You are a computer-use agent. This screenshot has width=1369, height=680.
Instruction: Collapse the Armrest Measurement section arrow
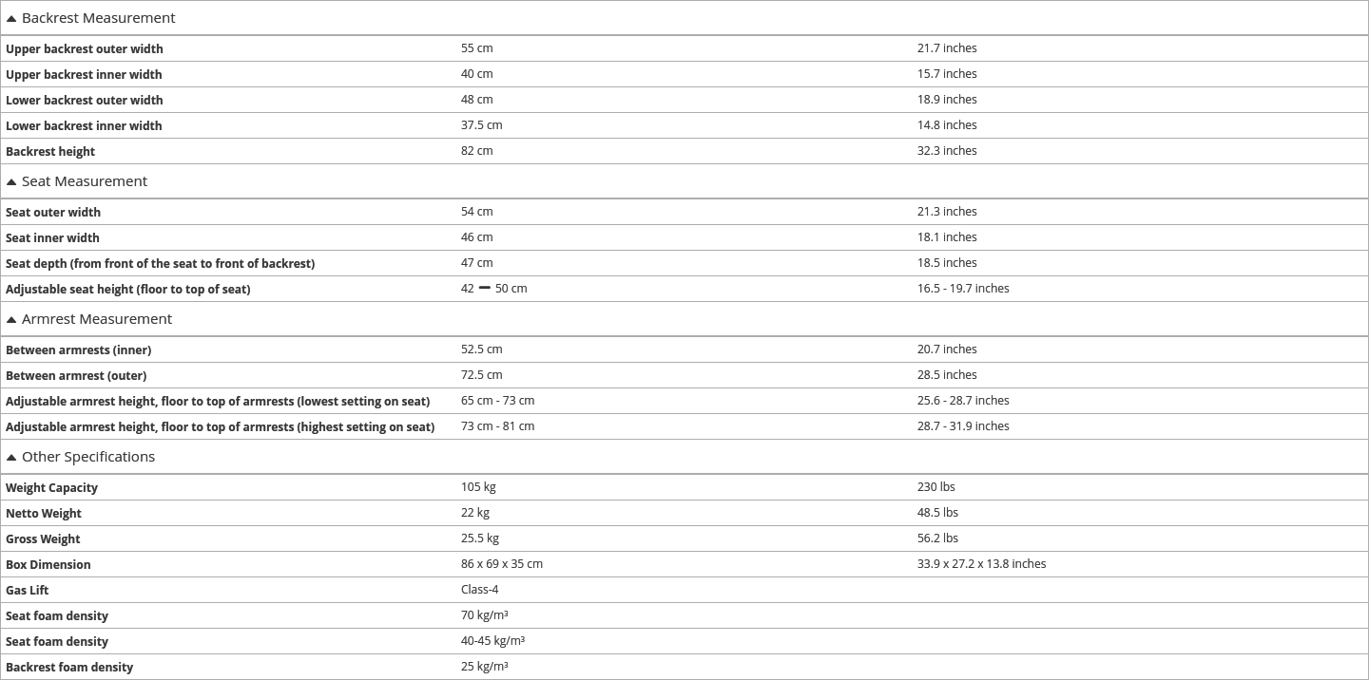(x=11, y=320)
